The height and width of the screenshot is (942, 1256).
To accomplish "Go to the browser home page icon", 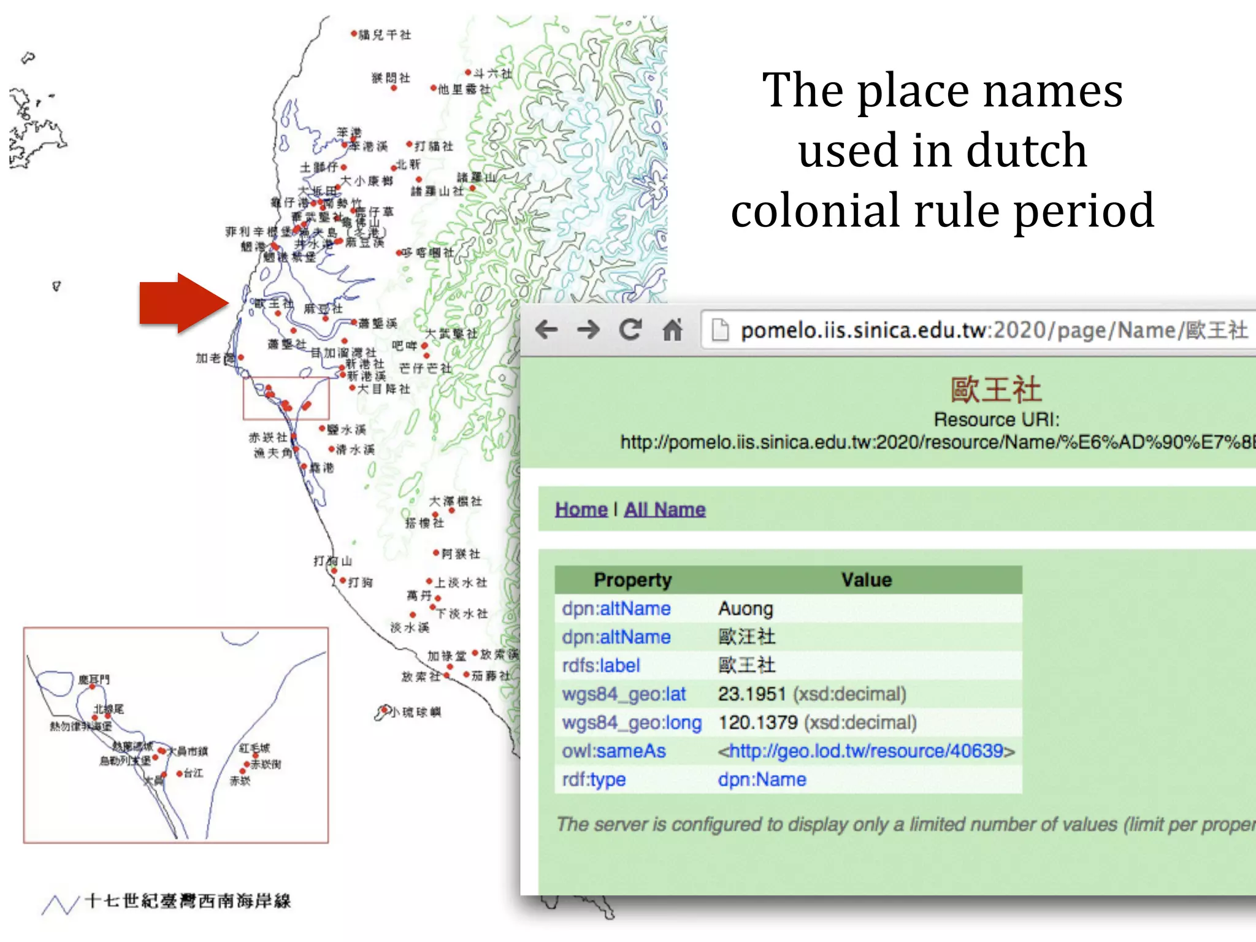I will coord(673,330).
